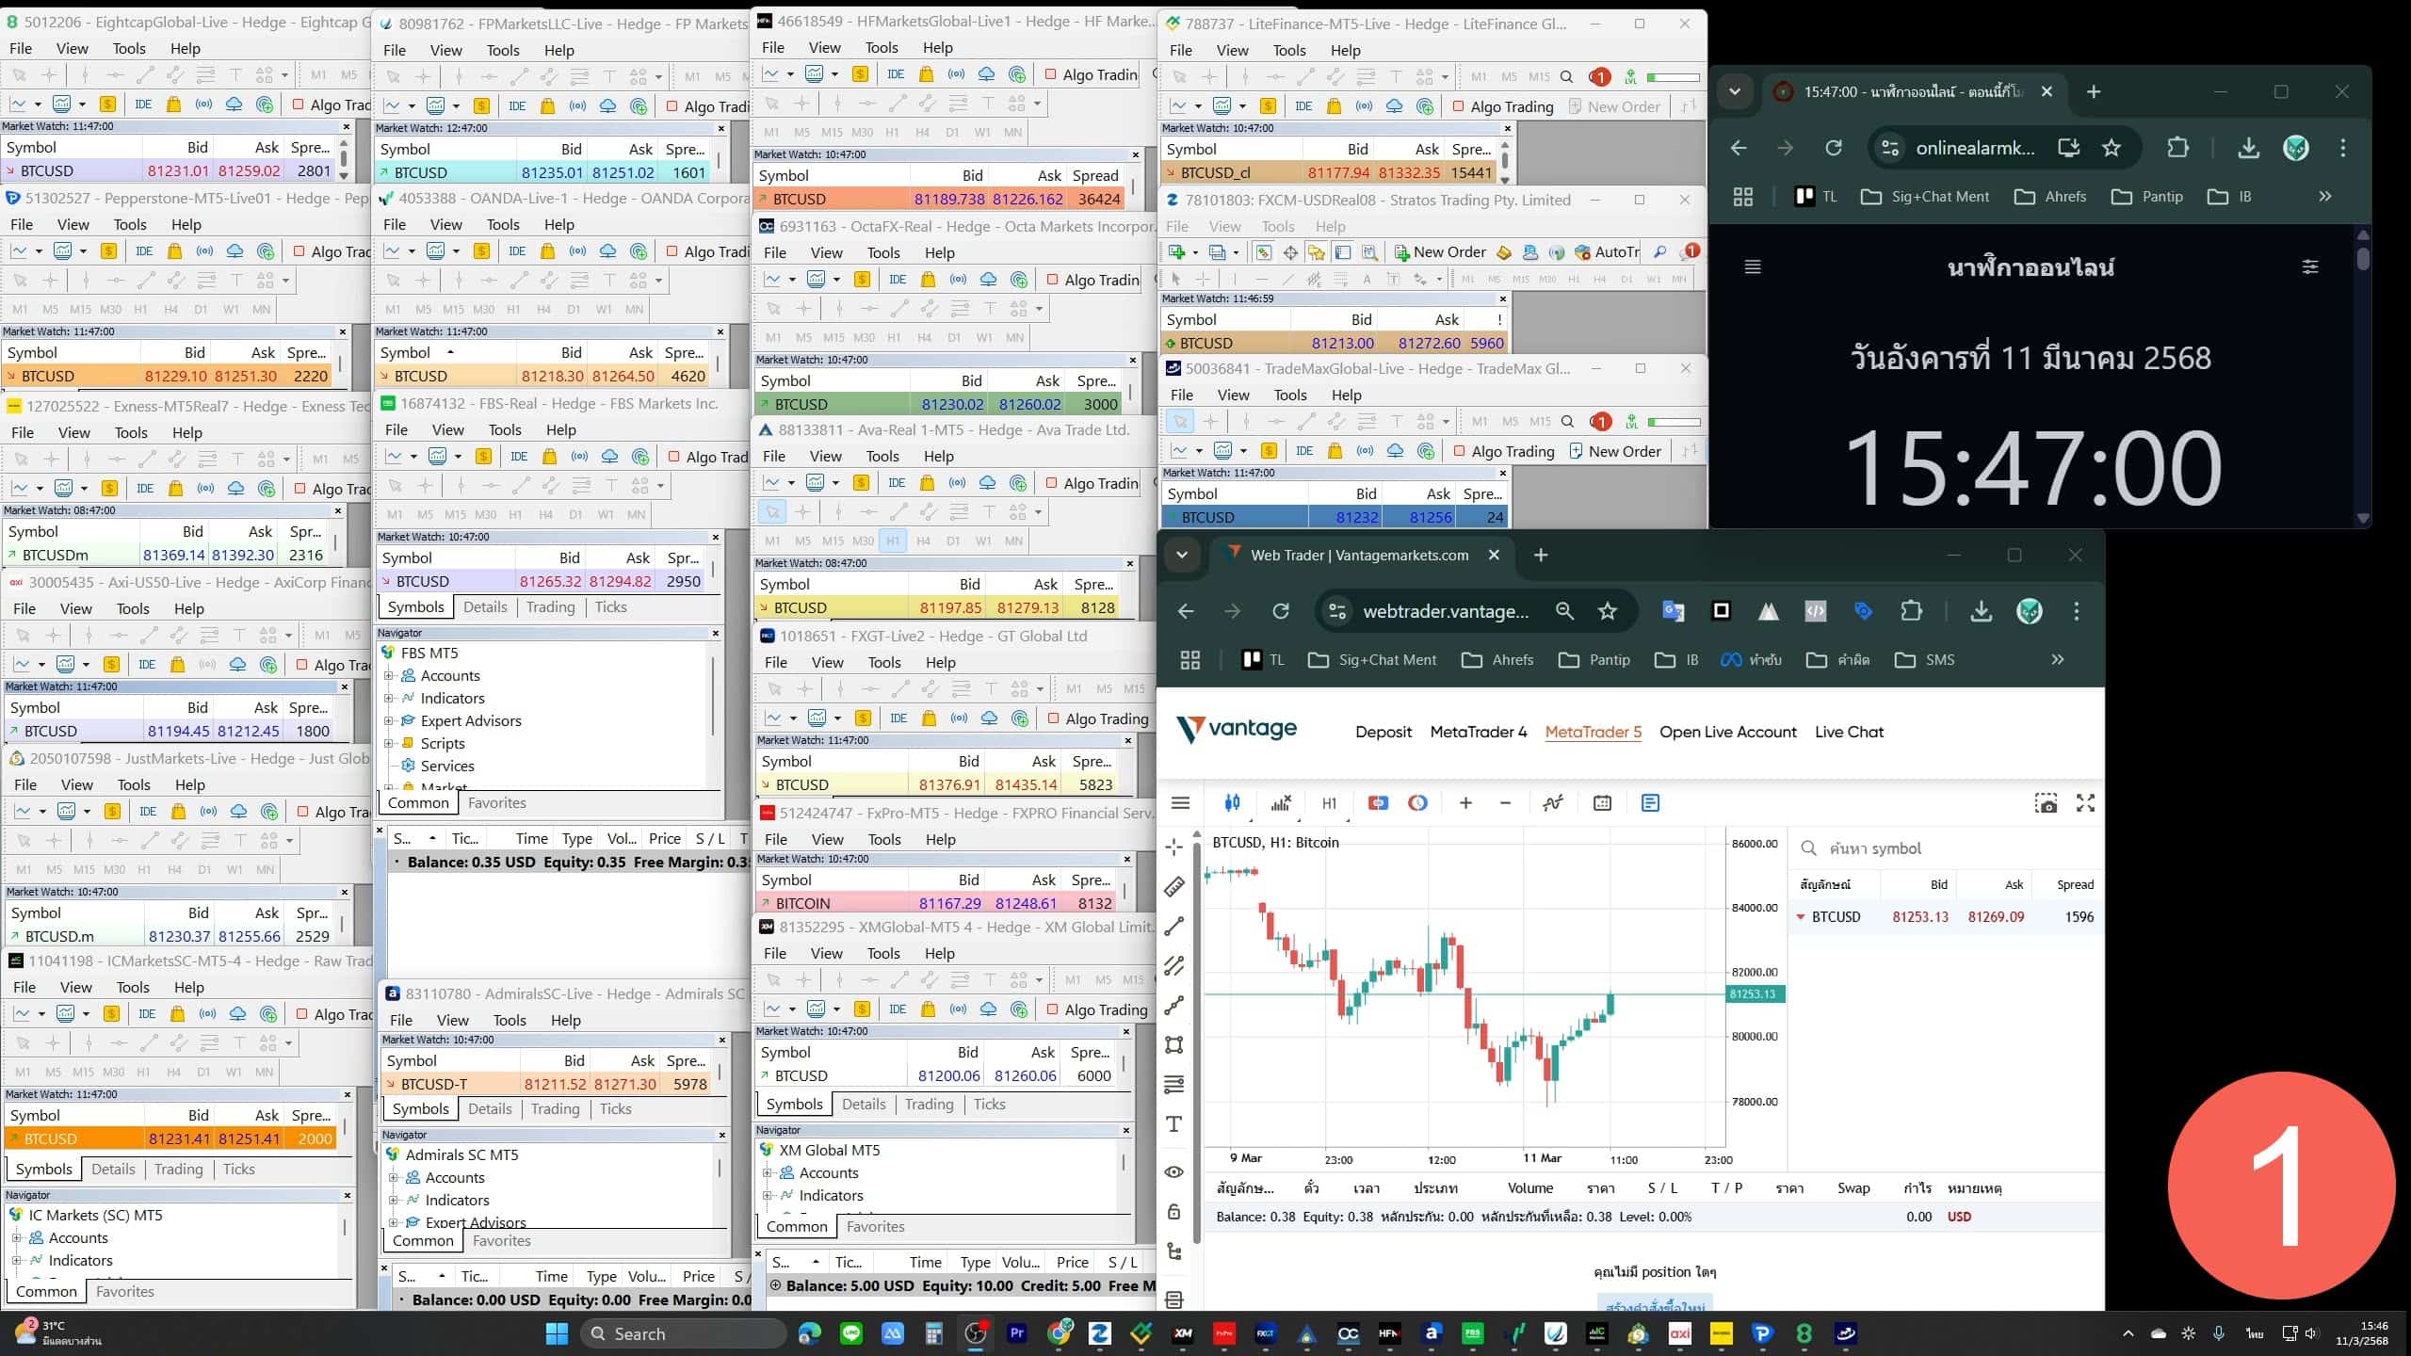2411x1356 pixels.
Task: Open hamburger menu on online clock page
Action: (1753, 267)
